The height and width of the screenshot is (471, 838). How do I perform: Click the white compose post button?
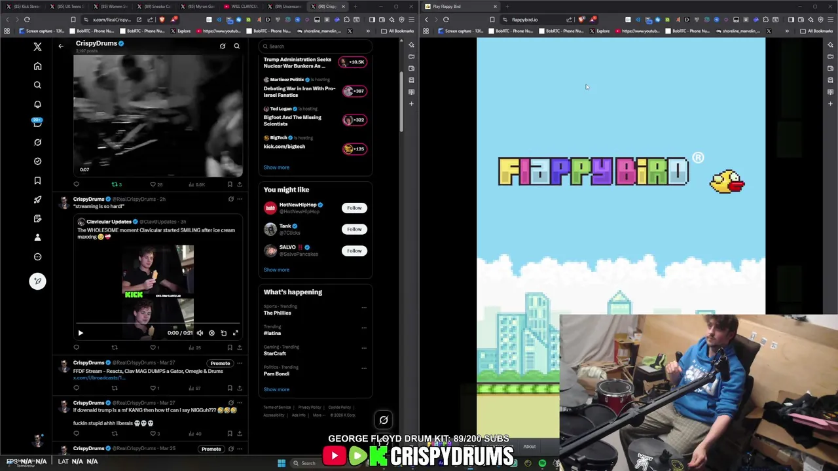pos(37,281)
